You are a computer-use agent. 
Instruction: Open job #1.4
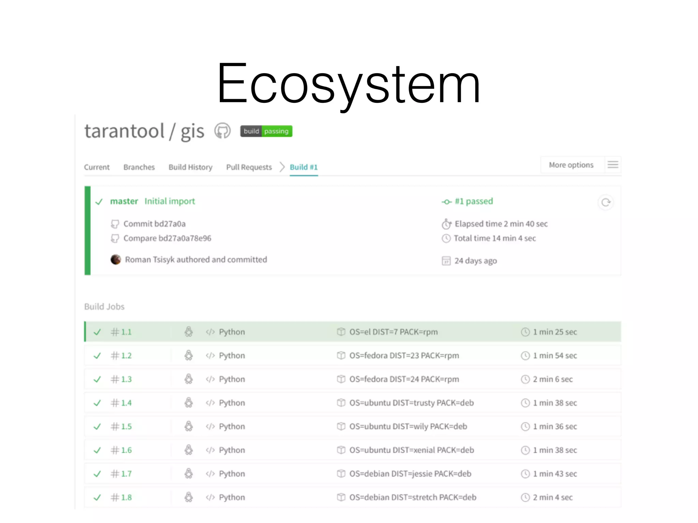(x=353, y=403)
